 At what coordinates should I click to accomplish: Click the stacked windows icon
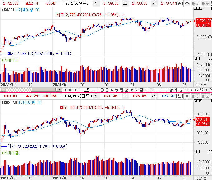click(x=181, y=90)
